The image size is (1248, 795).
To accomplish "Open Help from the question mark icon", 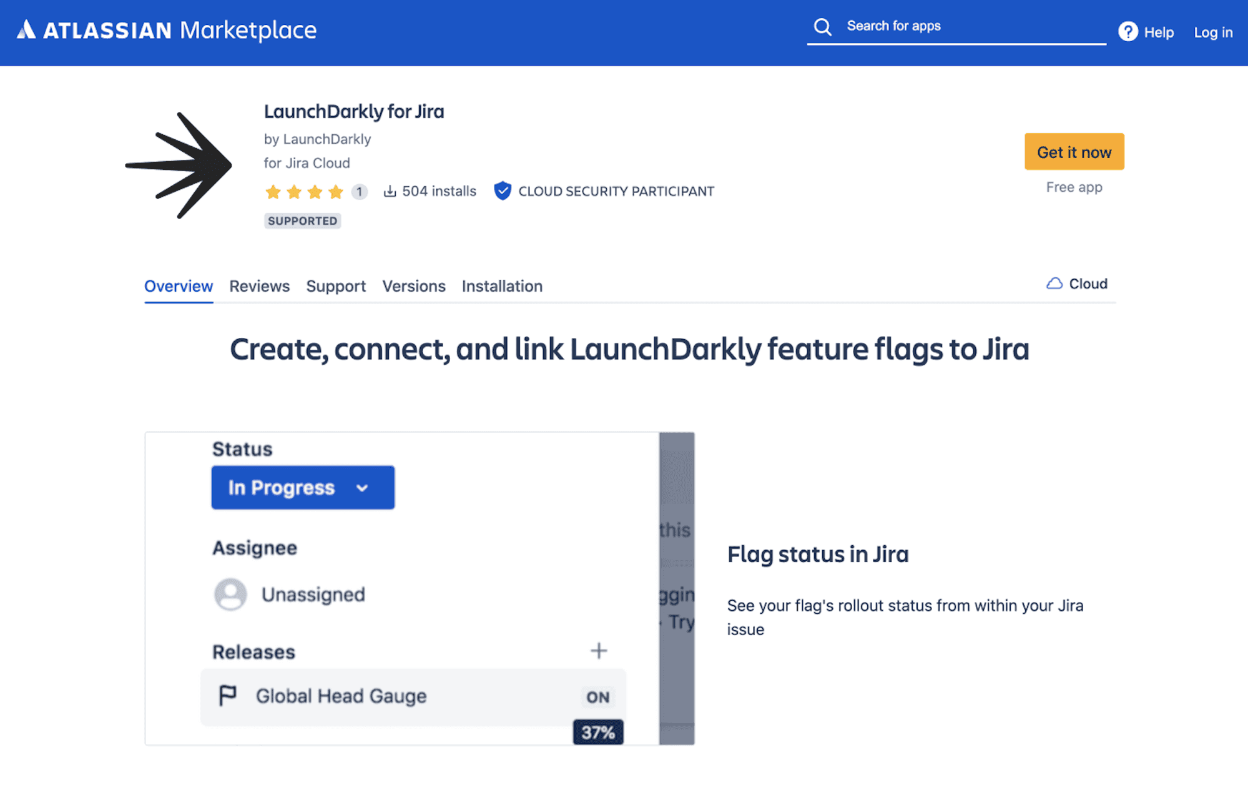I will pyautogui.click(x=1128, y=32).
